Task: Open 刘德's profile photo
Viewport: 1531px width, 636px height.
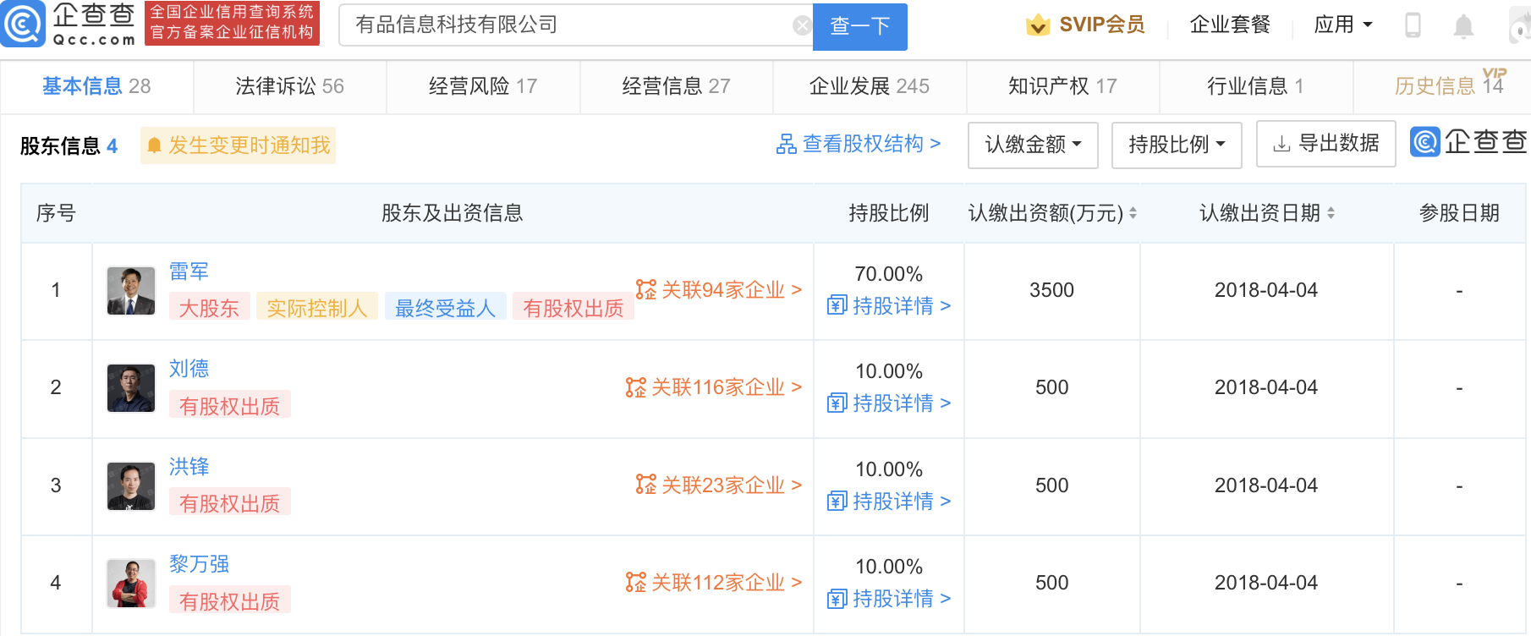Action: pyautogui.click(x=131, y=388)
